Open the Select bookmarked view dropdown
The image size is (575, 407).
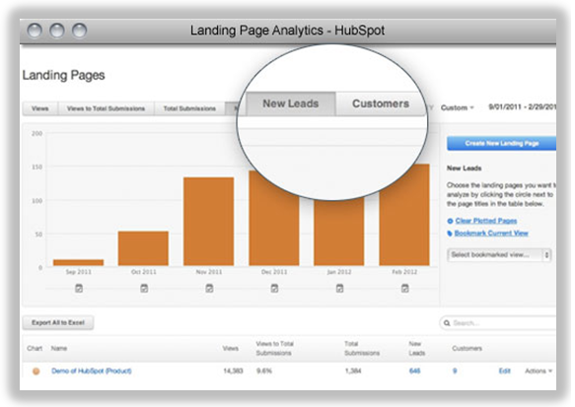[x=499, y=255]
